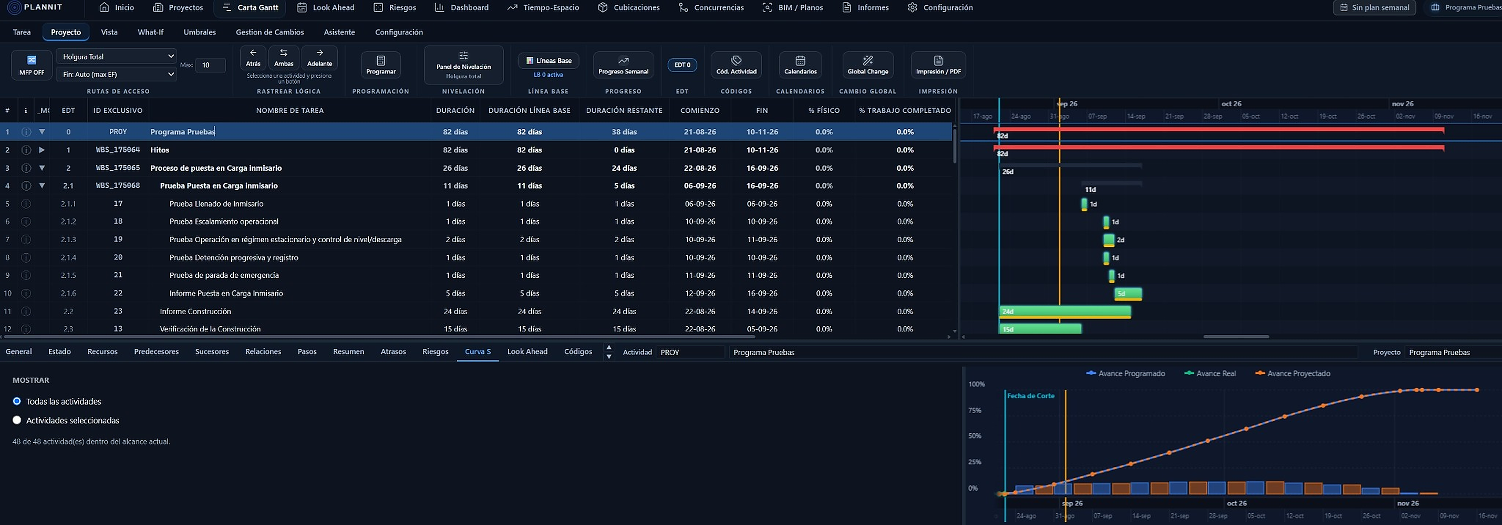
Task: Switch to the Vista ribbon tab
Action: pyautogui.click(x=109, y=32)
